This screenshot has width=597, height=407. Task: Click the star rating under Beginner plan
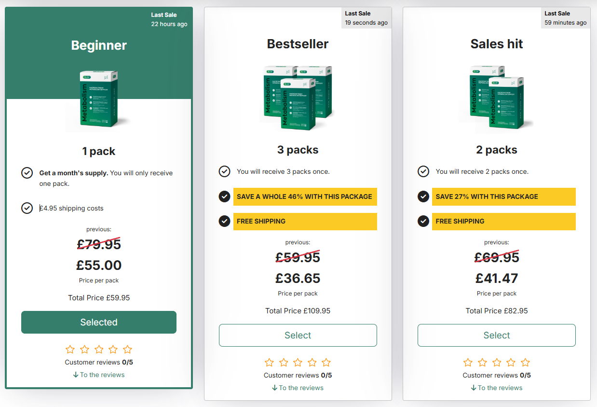[99, 349]
